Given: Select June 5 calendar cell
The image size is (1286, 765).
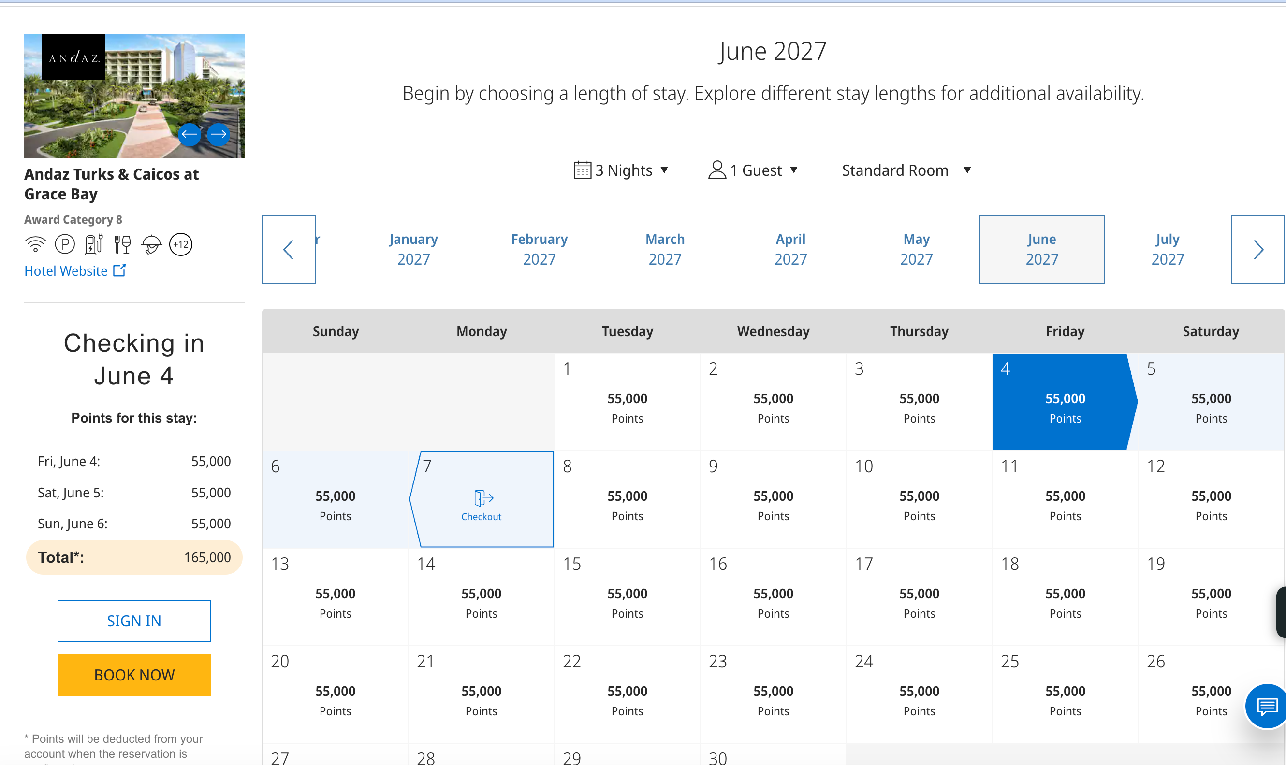Looking at the screenshot, I should click(1211, 401).
